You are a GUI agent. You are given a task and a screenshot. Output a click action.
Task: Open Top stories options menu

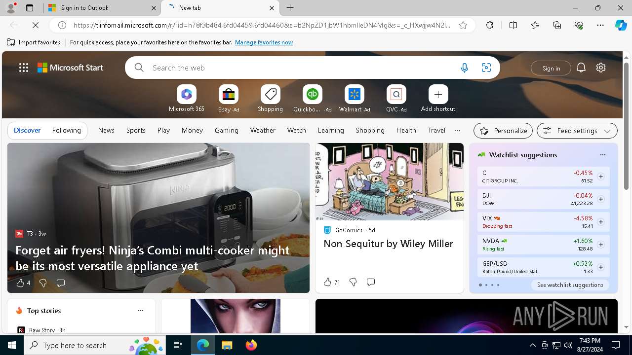coord(141,311)
